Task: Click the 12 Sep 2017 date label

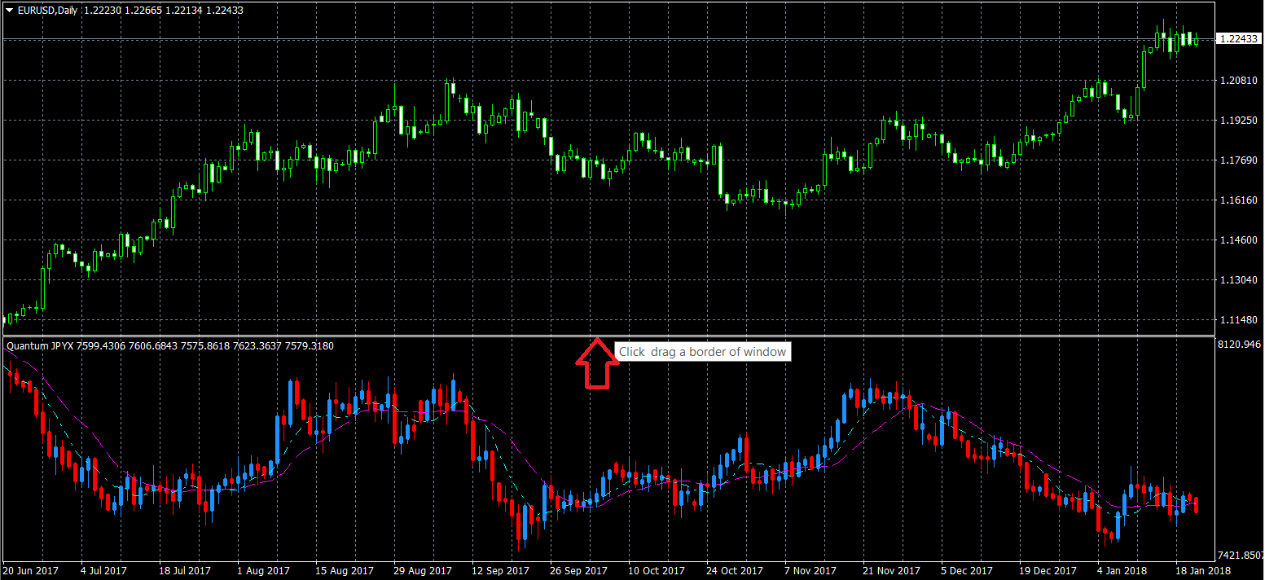Action: click(499, 571)
